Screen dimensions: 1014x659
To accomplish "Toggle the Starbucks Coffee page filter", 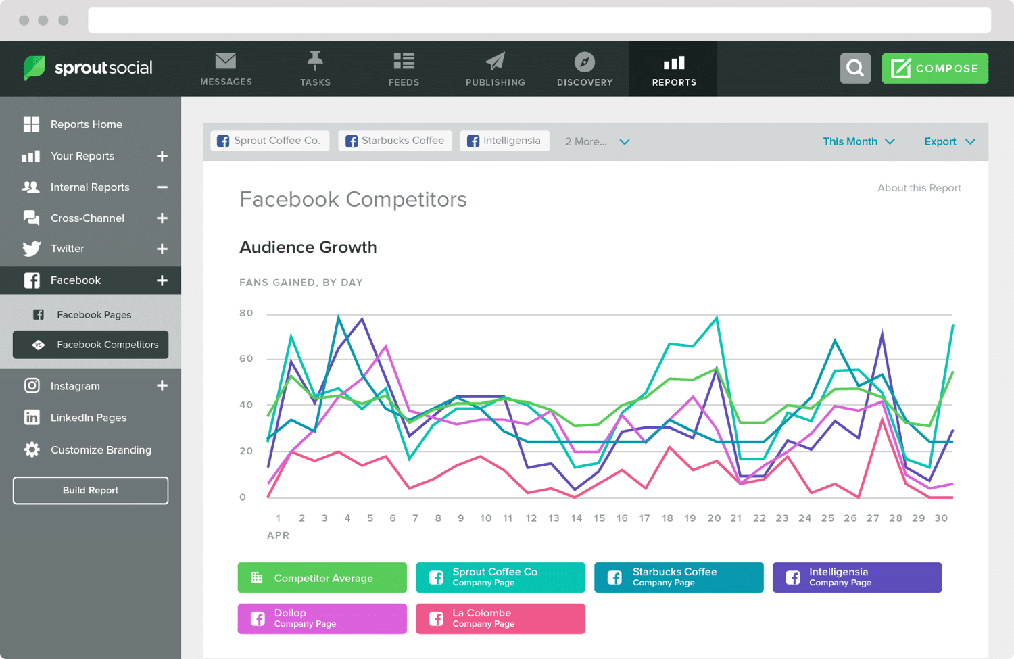I will (395, 141).
